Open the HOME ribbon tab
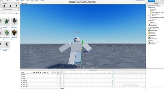This screenshot has height=92, width=164. 17,1
